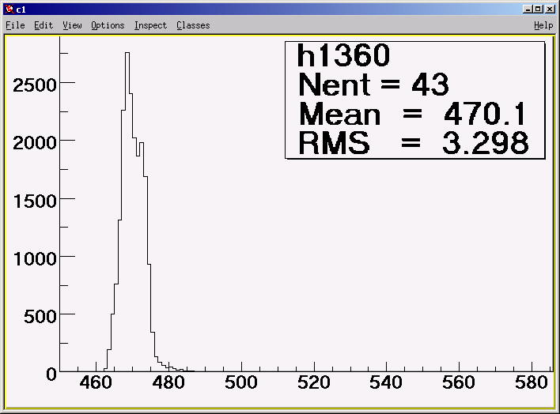The image size is (560, 414).
Task: Maximize the c1 window
Action: pos(538,9)
